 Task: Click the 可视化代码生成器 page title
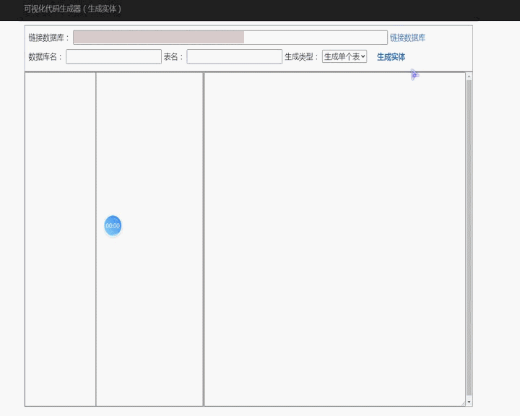(72, 9)
